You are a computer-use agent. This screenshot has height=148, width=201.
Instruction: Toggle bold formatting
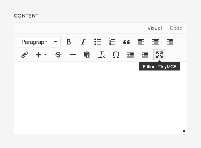(69, 42)
